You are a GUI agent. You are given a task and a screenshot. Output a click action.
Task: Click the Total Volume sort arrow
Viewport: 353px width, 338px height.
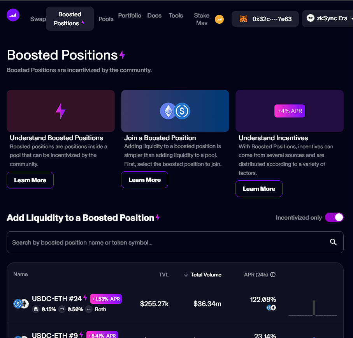(186, 275)
